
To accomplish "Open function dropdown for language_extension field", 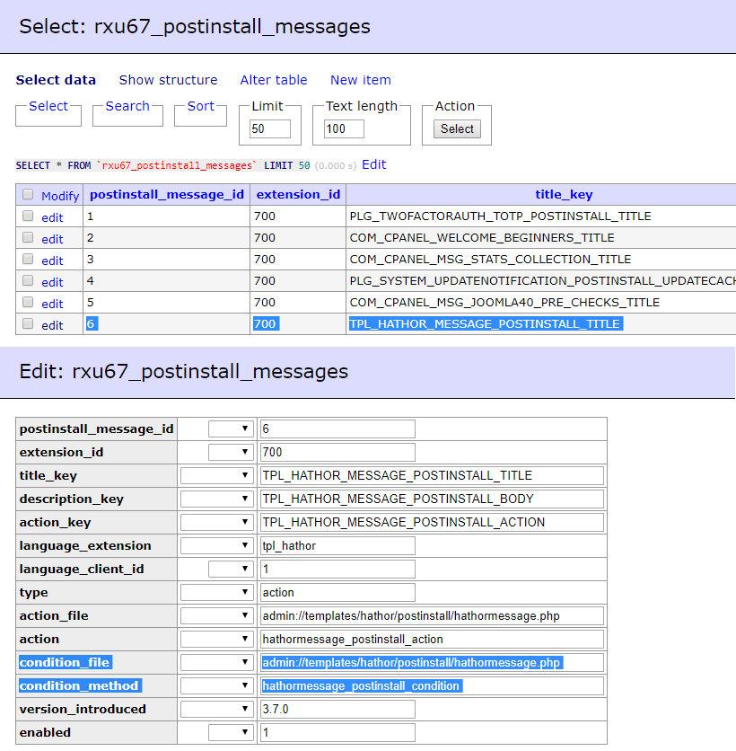I will point(217,545).
